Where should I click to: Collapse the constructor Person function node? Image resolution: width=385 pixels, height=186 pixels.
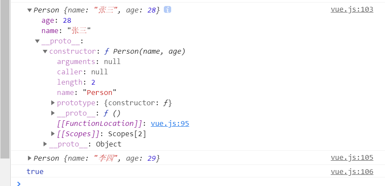point(45,52)
